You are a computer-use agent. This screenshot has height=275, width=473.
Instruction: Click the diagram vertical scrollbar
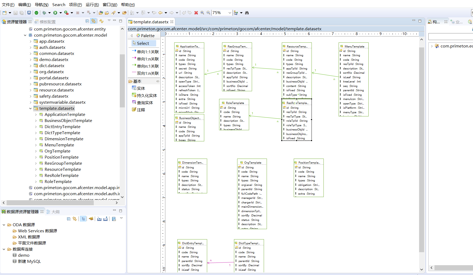tap(421, 149)
